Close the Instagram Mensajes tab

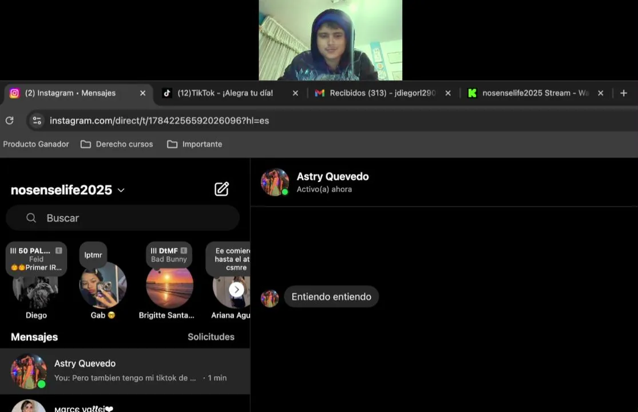(143, 93)
